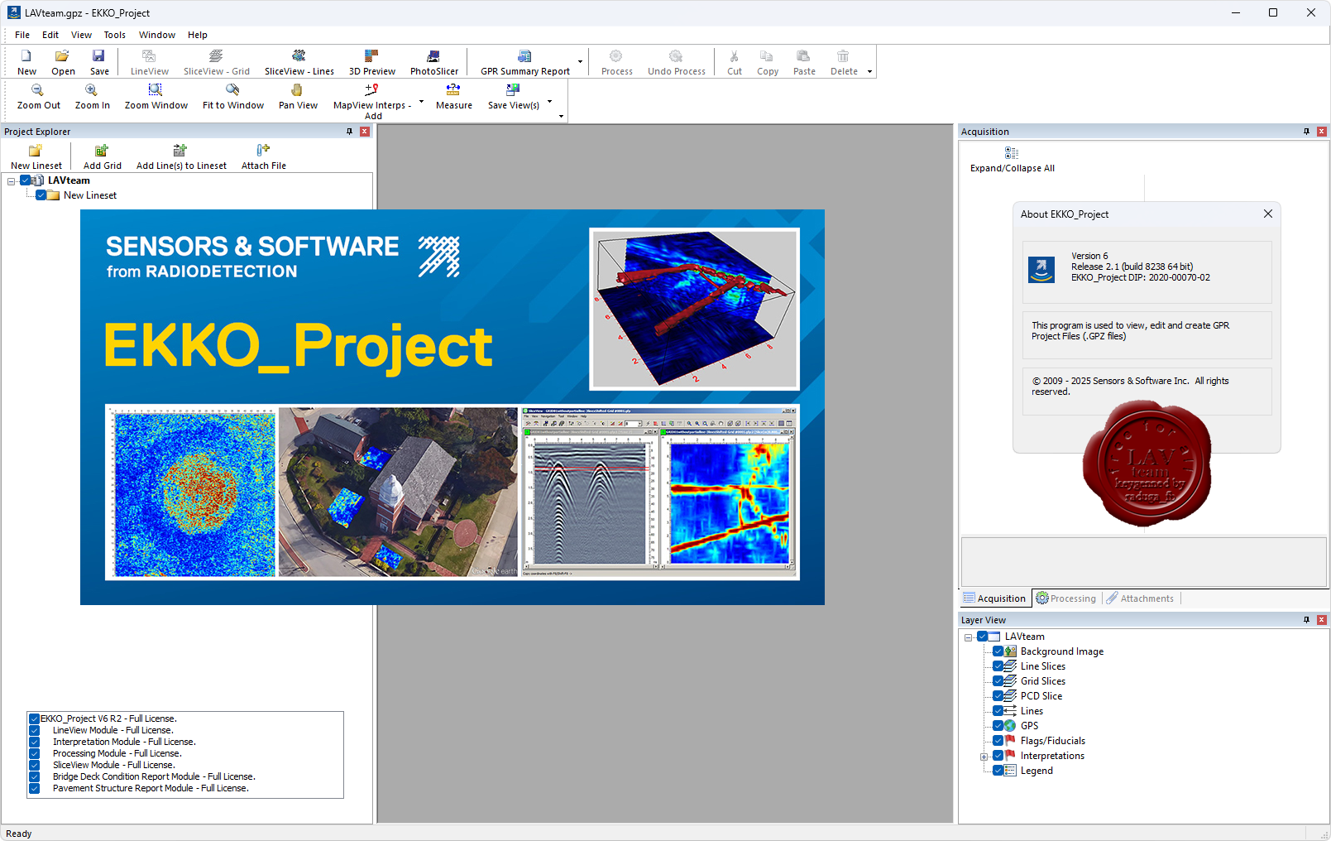The width and height of the screenshot is (1331, 841).
Task: Open the GPR Summary Report dropdown arrow
Action: pos(580,62)
